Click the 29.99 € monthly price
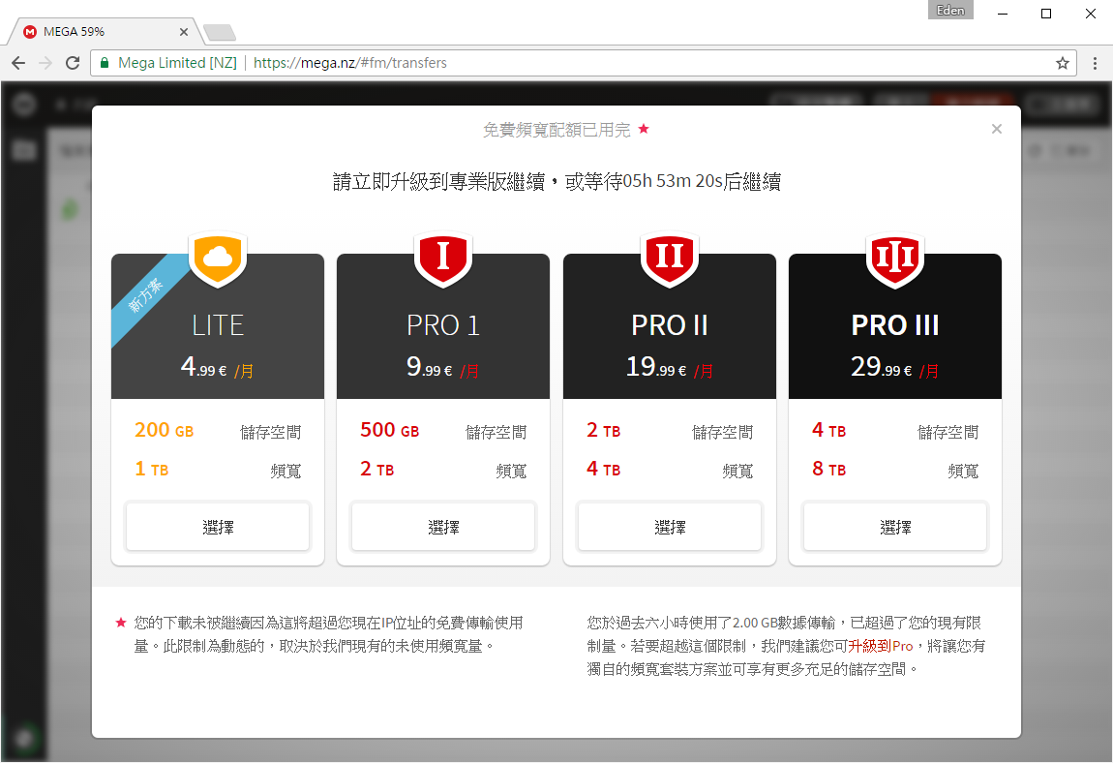Viewport: 1113px width, 763px height. (895, 367)
